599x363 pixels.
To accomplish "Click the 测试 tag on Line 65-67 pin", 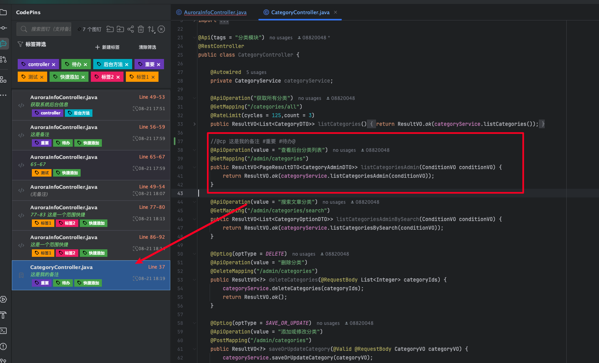I will click(42, 173).
